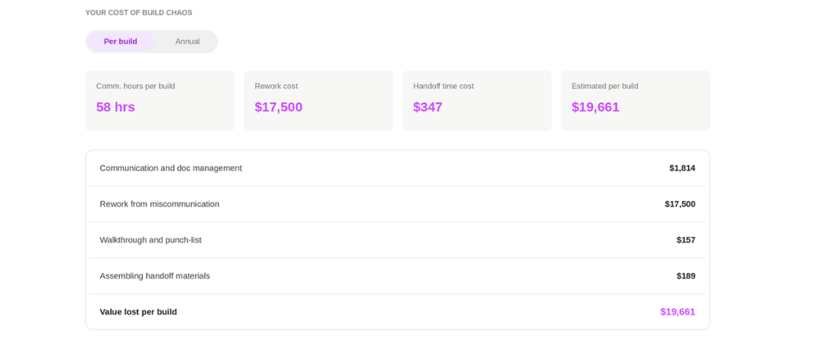The width and height of the screenshot is (814, 344).
Task: Click the 'Rework cost' card label
Action: 276,86
